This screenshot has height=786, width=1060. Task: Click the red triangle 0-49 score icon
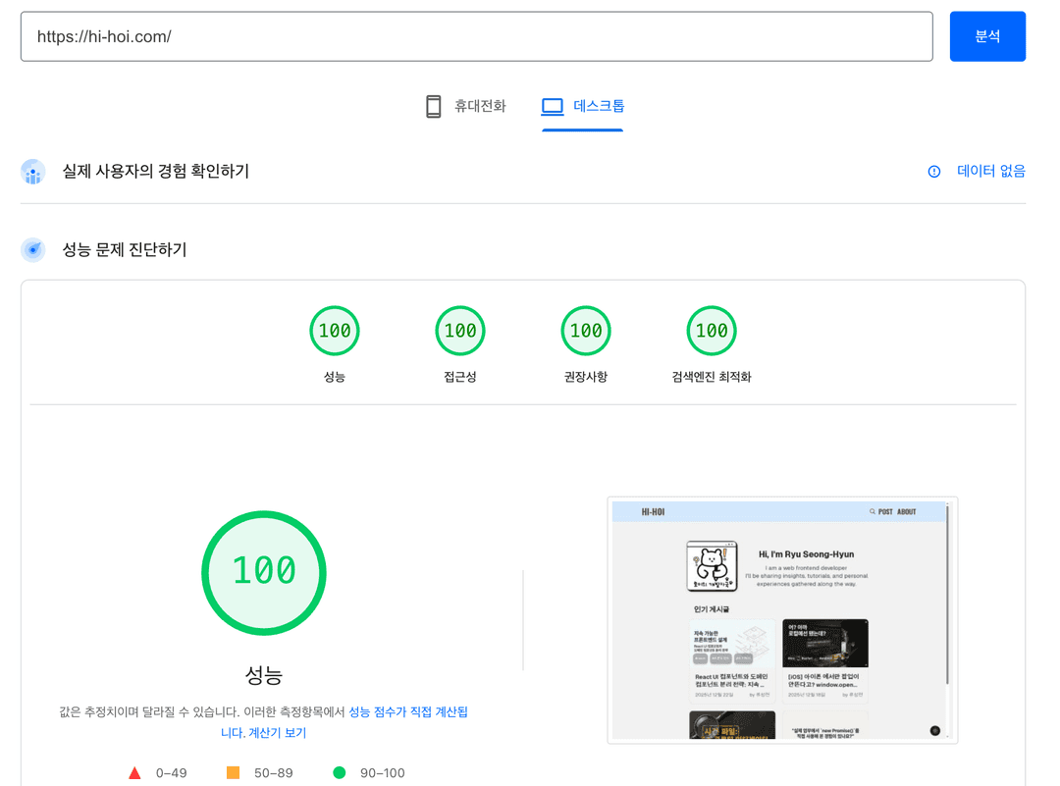click(x=134, y=772)
